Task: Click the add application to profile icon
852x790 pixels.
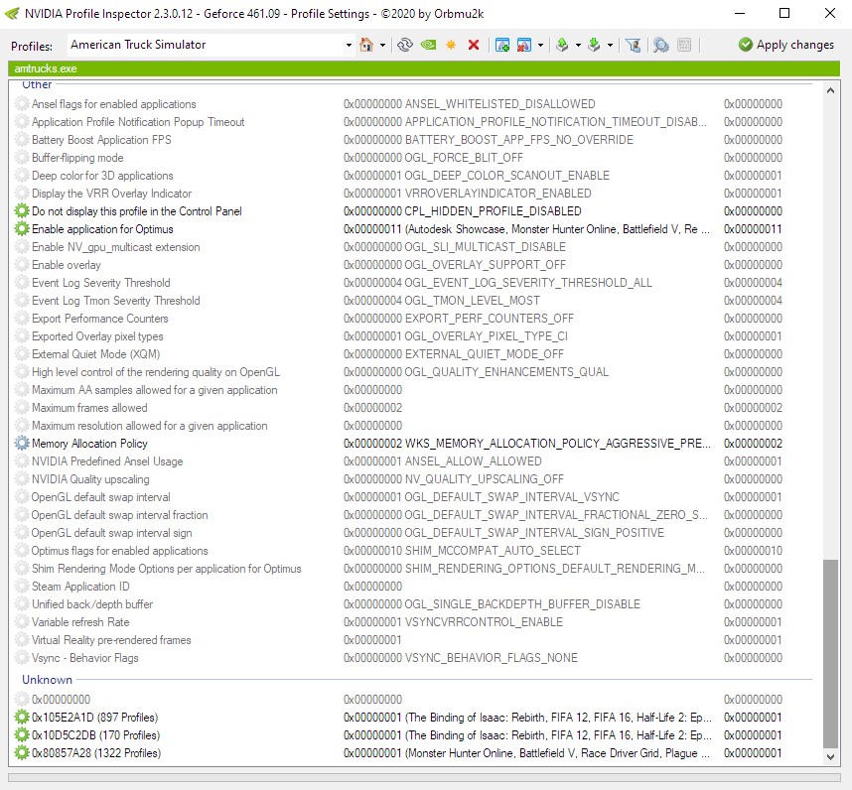Action: point(502,45)
